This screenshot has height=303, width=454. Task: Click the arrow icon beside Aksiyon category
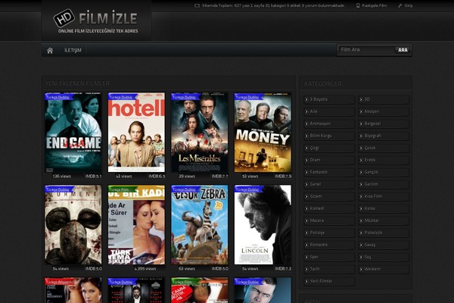click(361, 111)
